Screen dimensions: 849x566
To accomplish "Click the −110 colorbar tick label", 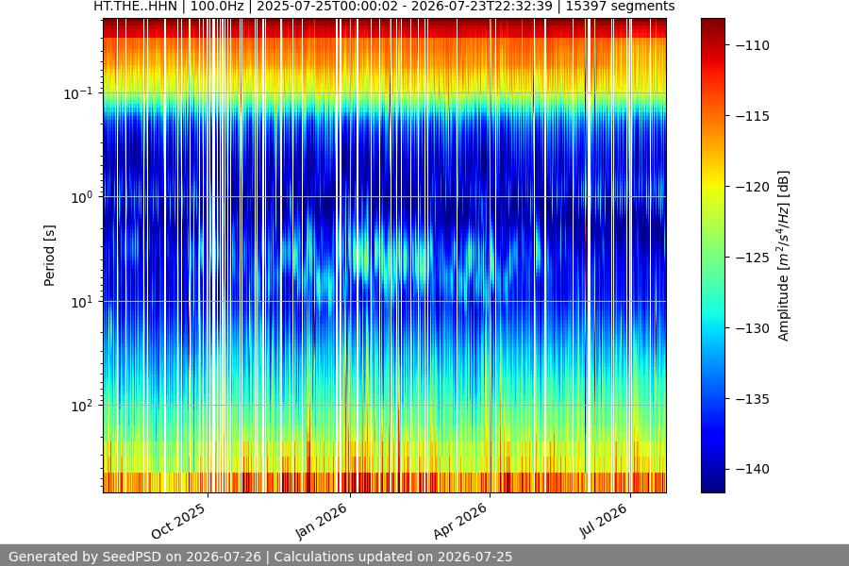I will [752, 45].
